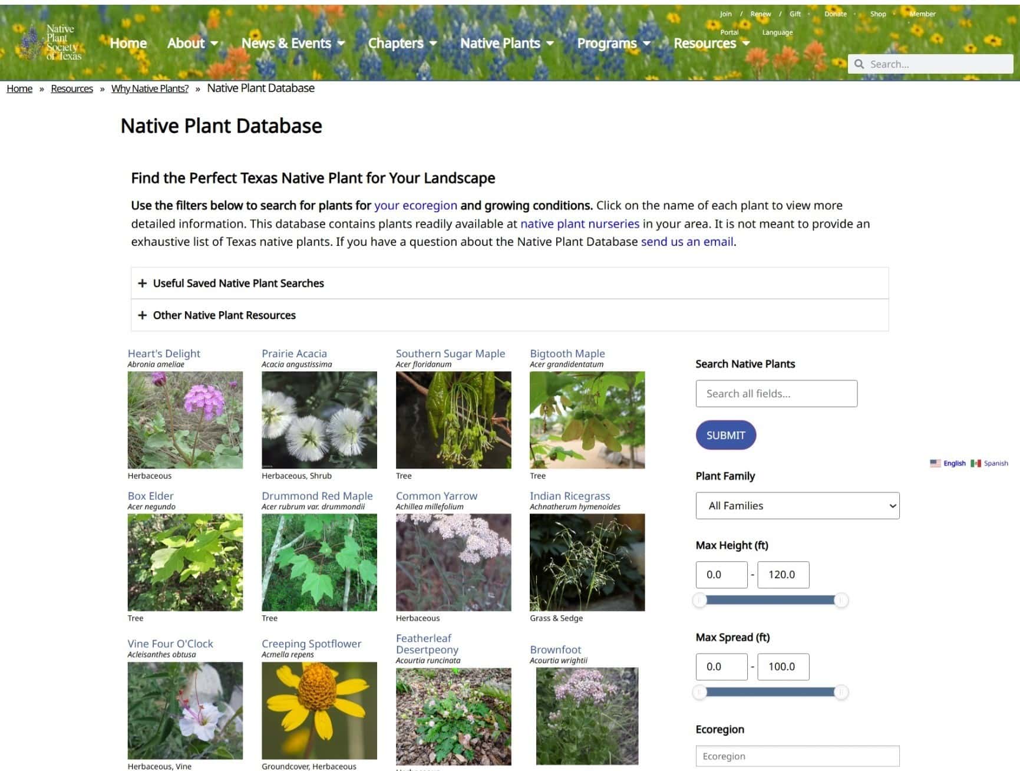Click the Heart's Delight purple flower photo

185,420
